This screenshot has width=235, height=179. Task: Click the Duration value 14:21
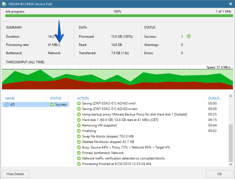pos(52,37)
